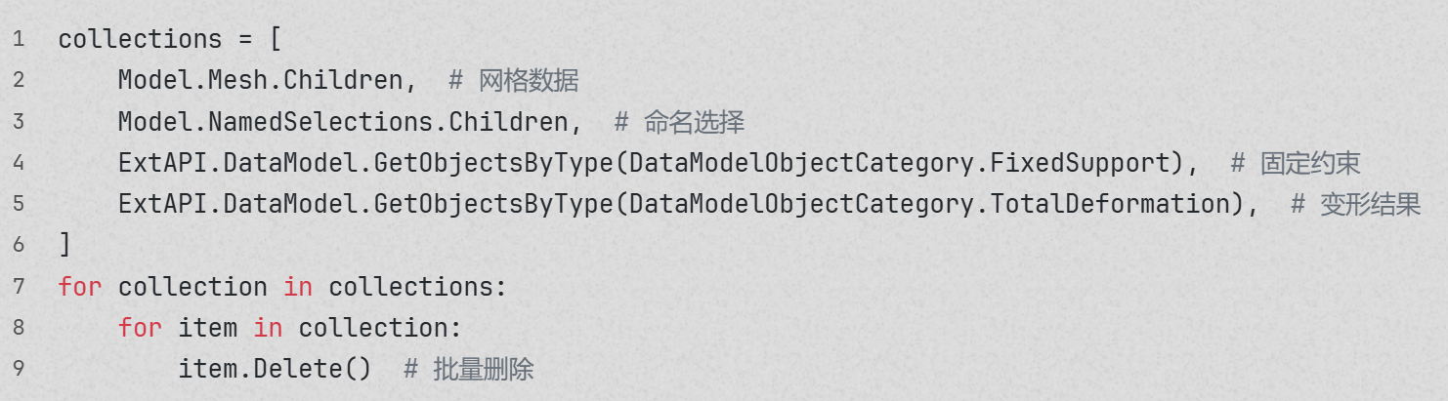Click line number 1 in the gutter

click(19, 40)
